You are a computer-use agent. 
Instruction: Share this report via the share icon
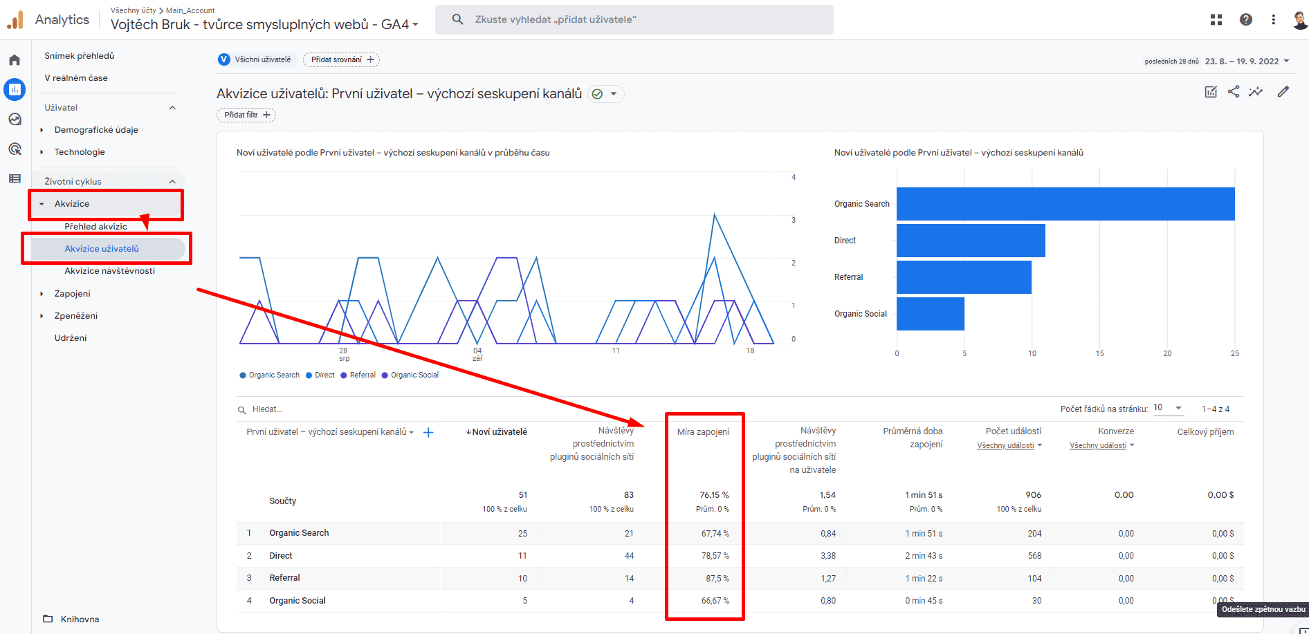tap(1234, 91)
